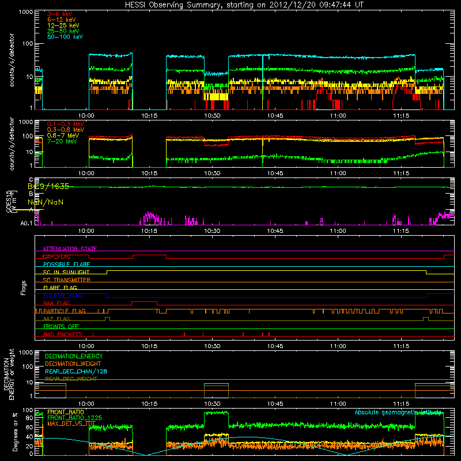This screenshot has width=461, height=461.
Task: Click the green FRONT_RATIO_1225 legend label
Action: pos(74,418)
